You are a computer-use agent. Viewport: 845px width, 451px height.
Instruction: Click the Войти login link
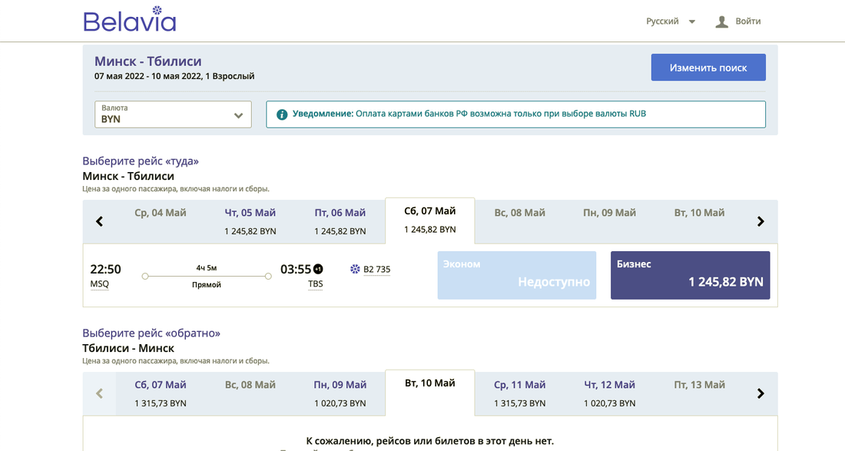(747, 22)
